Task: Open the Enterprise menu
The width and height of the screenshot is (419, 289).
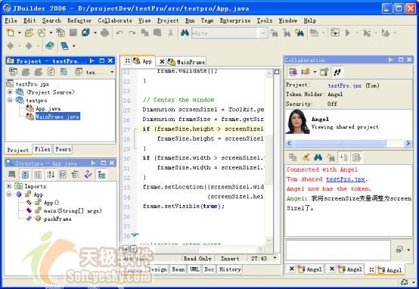Action: 235,20
